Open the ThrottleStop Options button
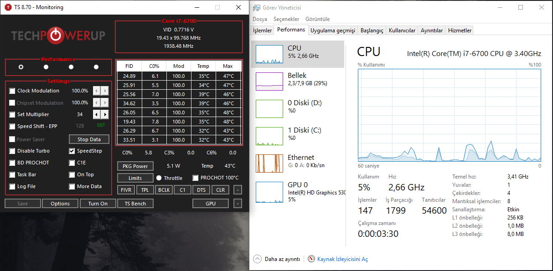 pos(60,204)
